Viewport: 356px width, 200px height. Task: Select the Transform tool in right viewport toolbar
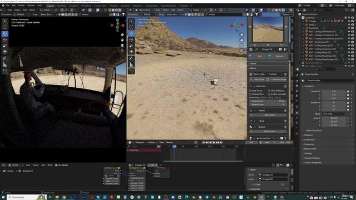131,52
